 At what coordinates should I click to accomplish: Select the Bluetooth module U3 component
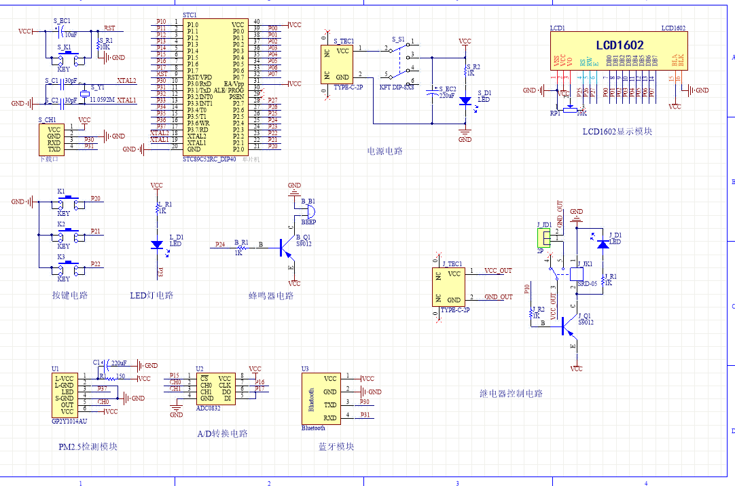coord(321,398)
